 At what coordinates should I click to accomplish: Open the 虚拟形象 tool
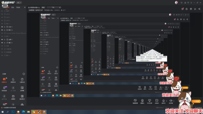(4, 97)
